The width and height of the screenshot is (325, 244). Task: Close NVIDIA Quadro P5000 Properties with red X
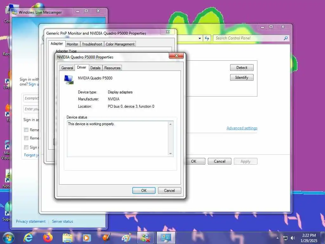point(176,56)
